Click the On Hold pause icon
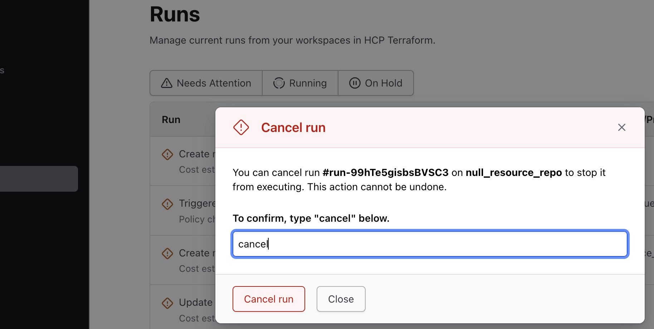Image resolution: width=654 pixels, height=329 pixels. tap(355, 83)
